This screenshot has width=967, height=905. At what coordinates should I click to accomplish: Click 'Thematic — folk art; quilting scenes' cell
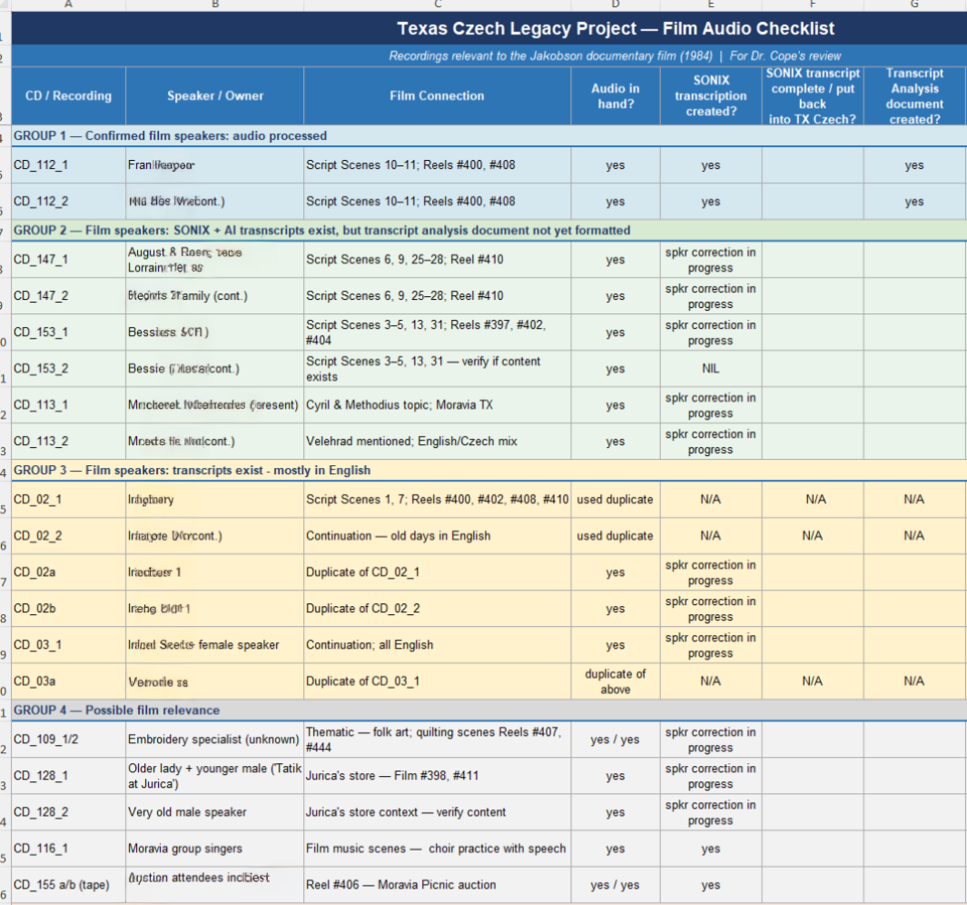pos(438,740)
